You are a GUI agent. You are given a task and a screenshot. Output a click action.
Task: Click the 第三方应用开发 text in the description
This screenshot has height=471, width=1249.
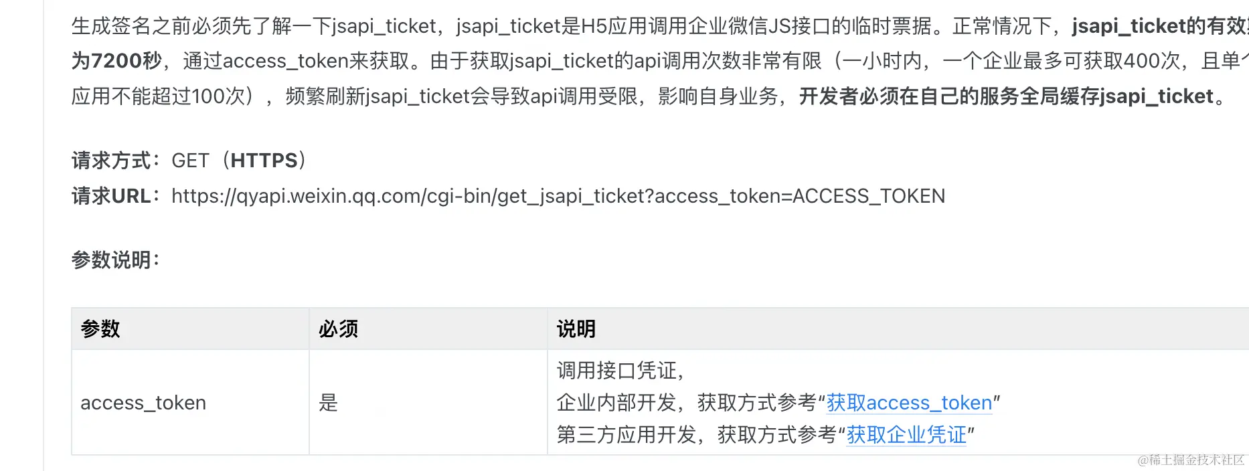point(627,435)
